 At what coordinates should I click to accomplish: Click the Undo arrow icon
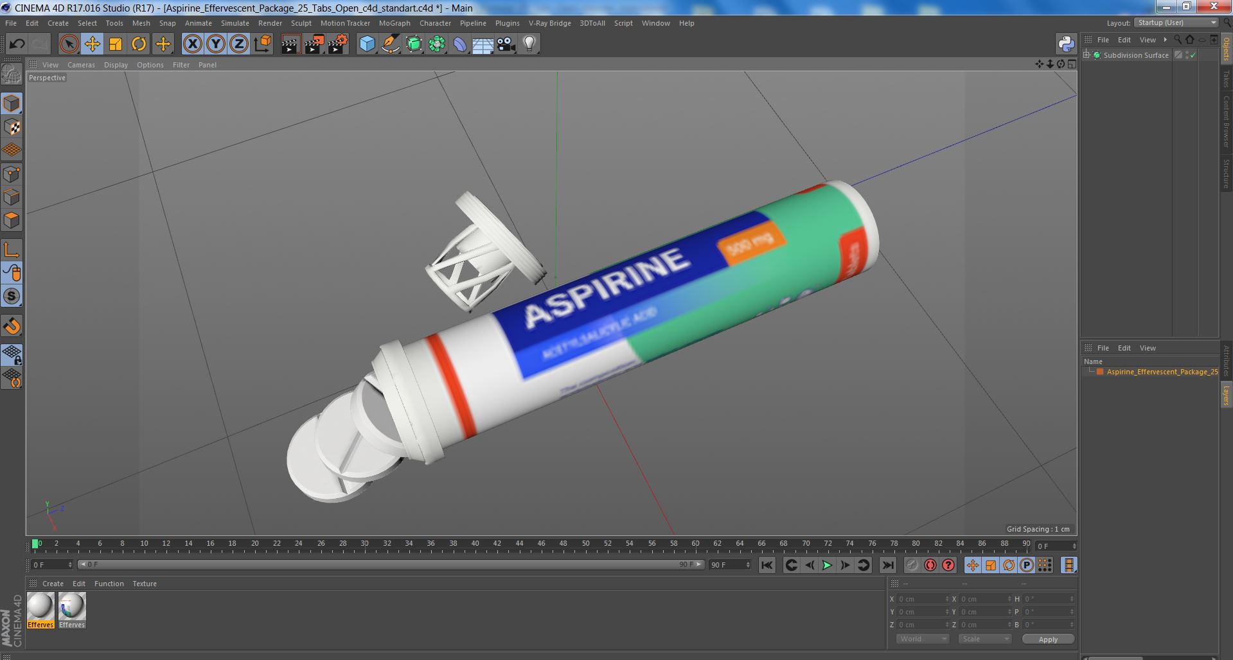click(x=17, y=44)
